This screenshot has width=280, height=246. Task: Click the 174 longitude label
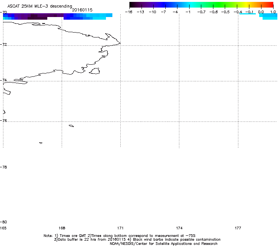pos(179,228)
